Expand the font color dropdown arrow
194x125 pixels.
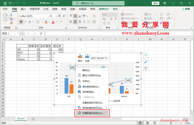pyautogui.click(x=56, y=22)
